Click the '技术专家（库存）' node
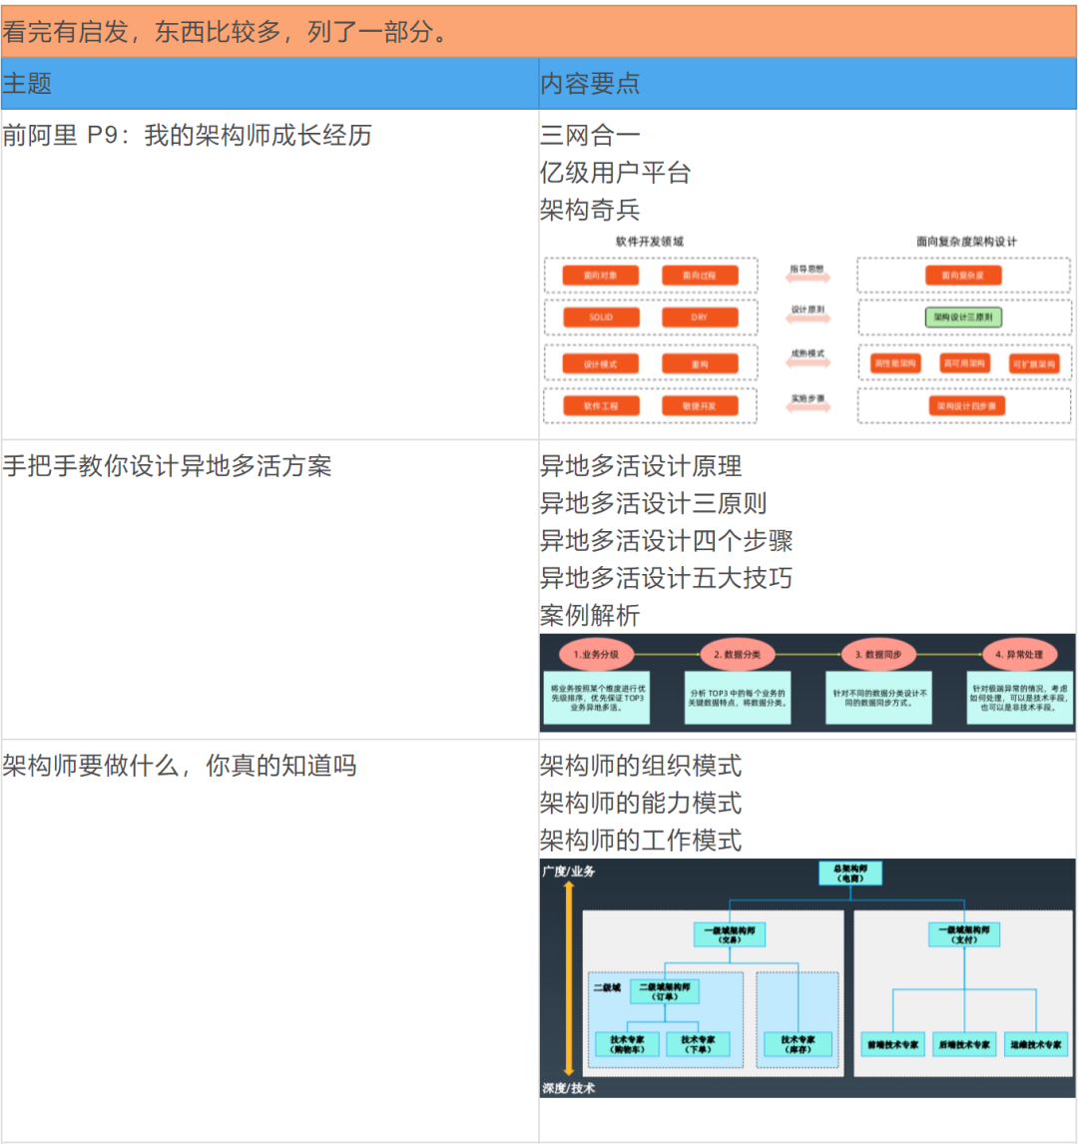Screen dimensions: 1078x1144 798,1044
